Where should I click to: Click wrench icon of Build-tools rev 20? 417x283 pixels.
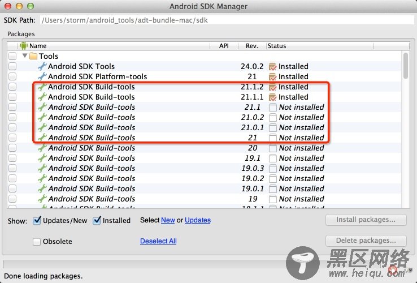(42, 148)
